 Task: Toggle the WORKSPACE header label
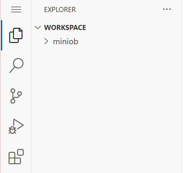65,27
